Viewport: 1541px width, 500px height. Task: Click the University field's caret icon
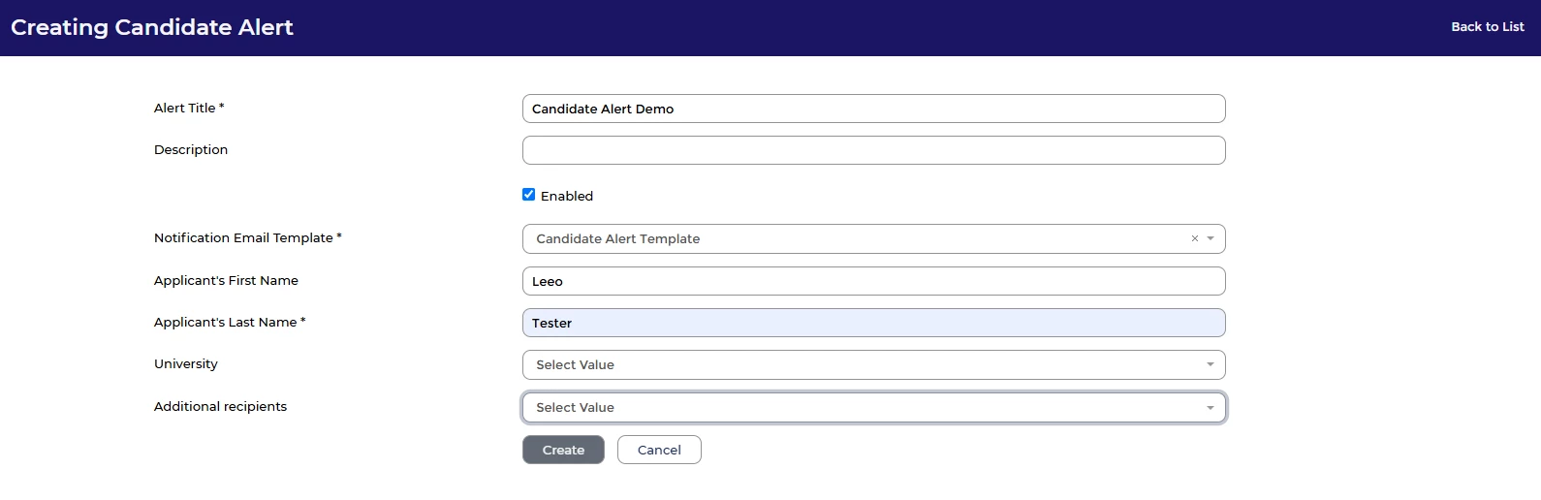pos(1211,364)
